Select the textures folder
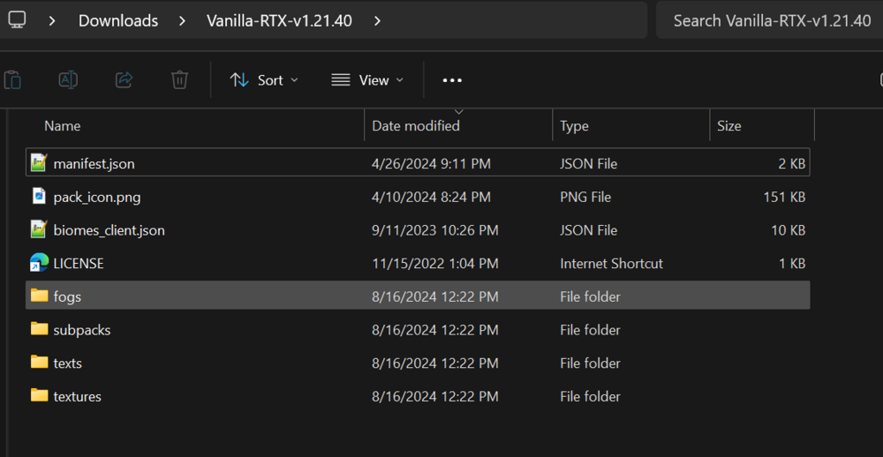883x457 pixels. tap(418, 396)
